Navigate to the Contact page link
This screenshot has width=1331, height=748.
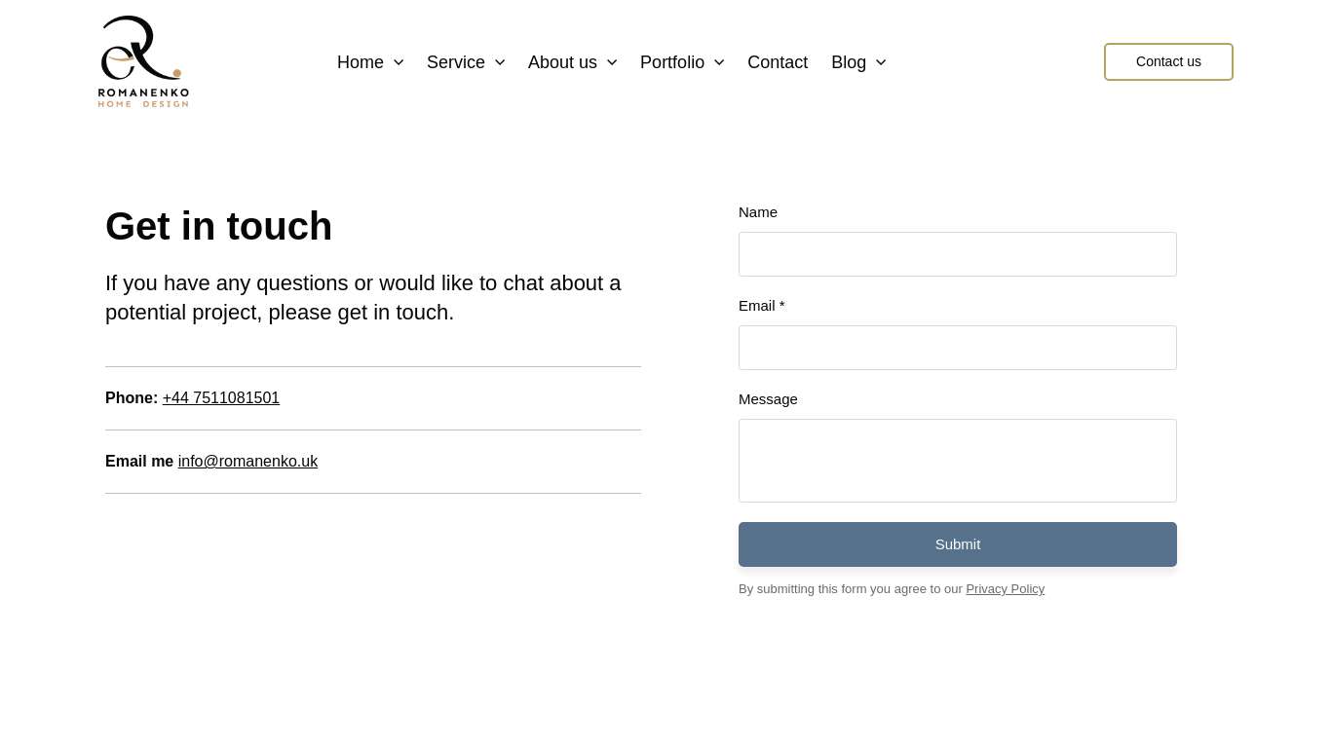pyautogui.click(x=778, y=62)
